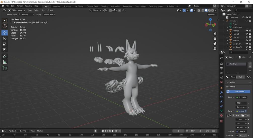Toggle Collection exclude checkbox
The width and height of the screenshot is (253, 138).
(x=243, y=18)
